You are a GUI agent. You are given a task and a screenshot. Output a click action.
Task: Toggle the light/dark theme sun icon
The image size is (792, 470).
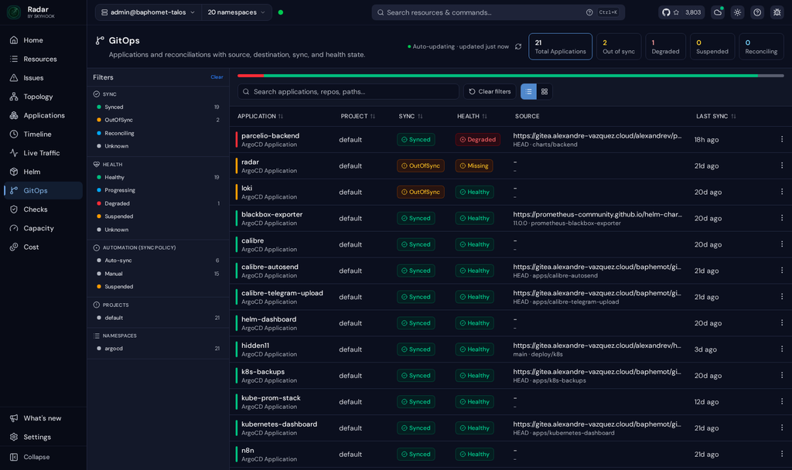click(737, 12)
